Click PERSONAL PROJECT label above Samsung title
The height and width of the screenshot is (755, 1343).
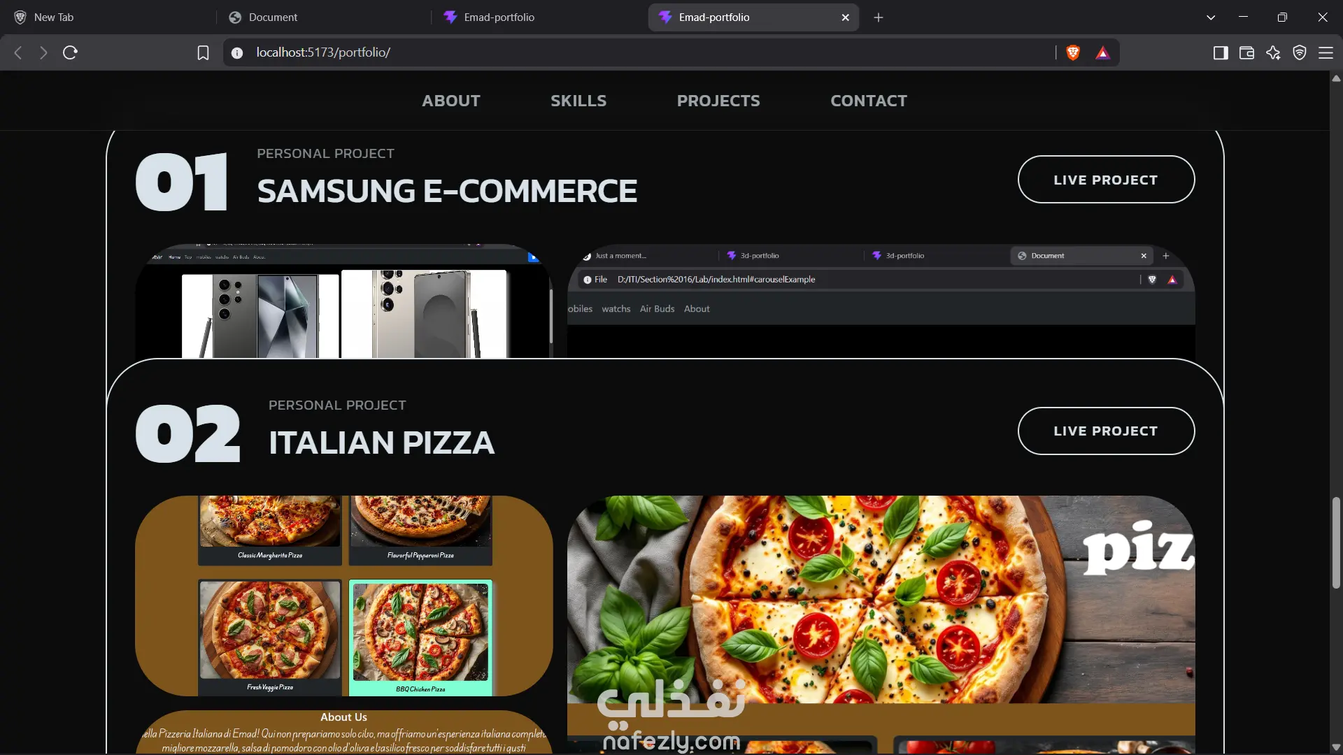(325, 153)
